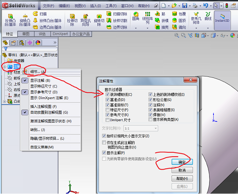Open the 文件(F) menu
Screen dimensions: 238x194
tap(48, 6)
